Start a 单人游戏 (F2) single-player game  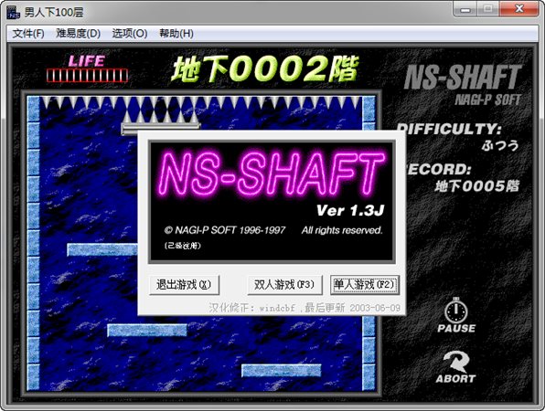[x=364, y=285]
